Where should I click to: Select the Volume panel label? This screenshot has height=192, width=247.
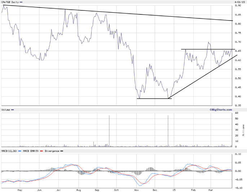(x=5, y=109)
